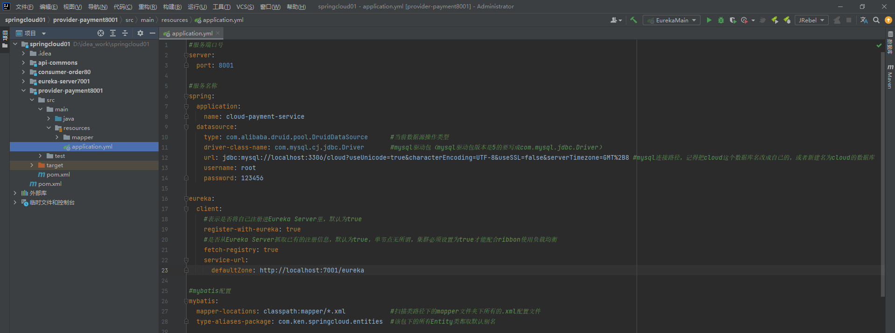Open the VCS(S) menu
Viewport: 895px width, 333px height.
(245, 7)
